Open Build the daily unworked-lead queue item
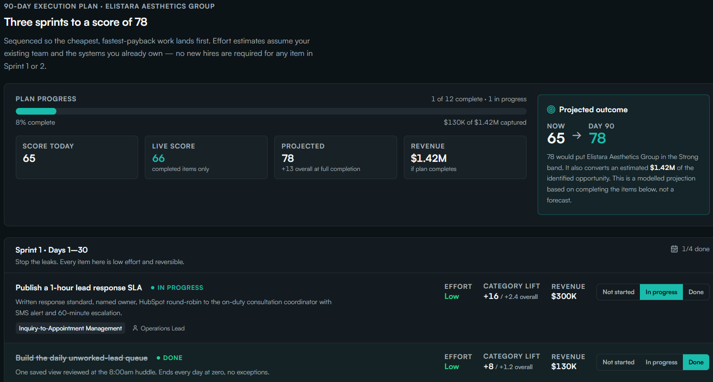Viewport: 713px width, 382px height. 82,358
